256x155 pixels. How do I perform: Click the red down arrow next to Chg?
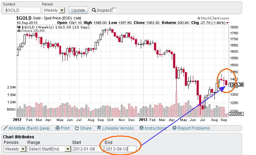click(x=228, y=23)
